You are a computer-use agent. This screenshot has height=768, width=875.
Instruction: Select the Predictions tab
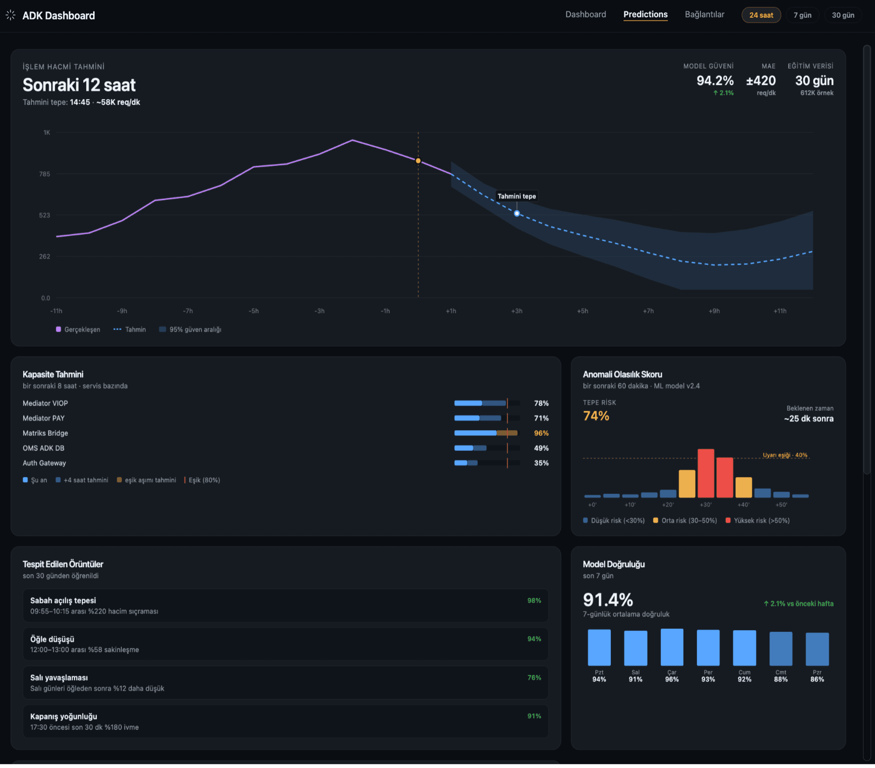pos(645,15)
